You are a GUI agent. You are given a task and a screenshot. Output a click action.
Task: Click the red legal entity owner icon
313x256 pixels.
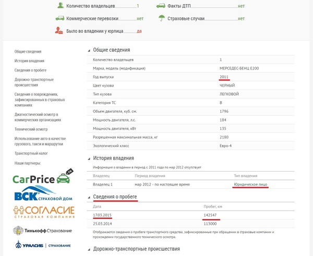pyautogui.click(x=59, y=31)
